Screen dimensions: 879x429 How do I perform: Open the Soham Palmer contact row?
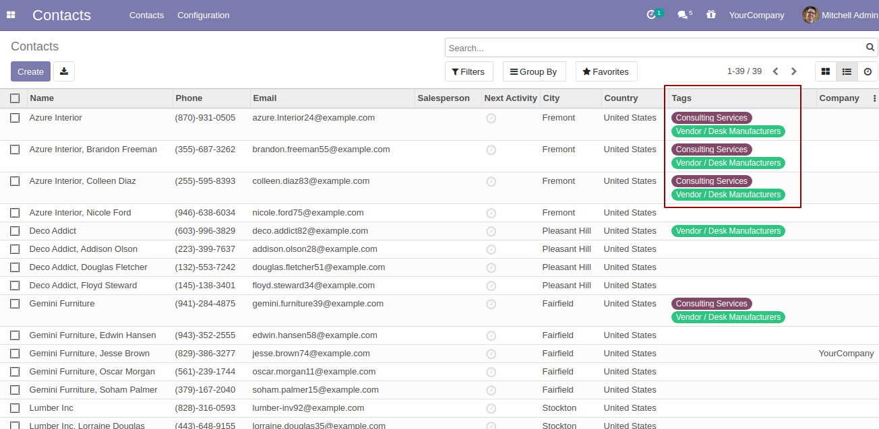pyautogui.click(x=440, y=390)
